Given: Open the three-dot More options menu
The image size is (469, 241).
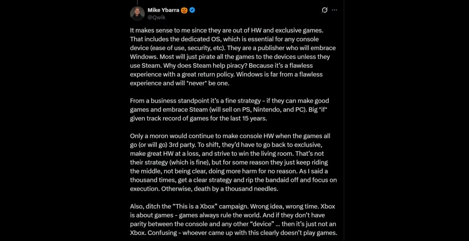Looking at the screenshot, I should (x=334, y=10).
